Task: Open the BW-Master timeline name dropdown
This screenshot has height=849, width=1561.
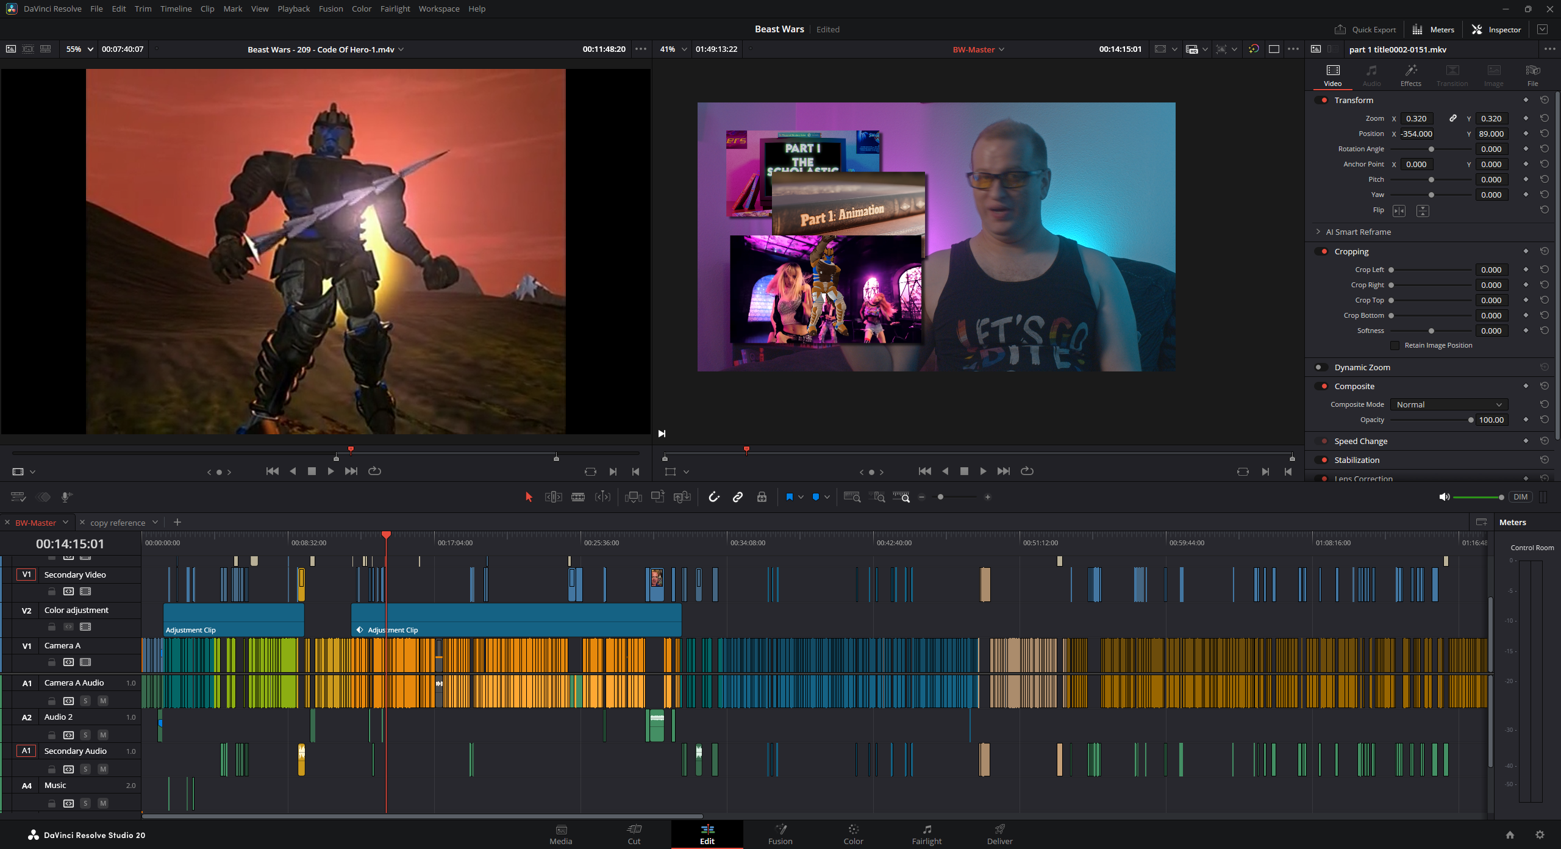Action: [x=978, y=49]
